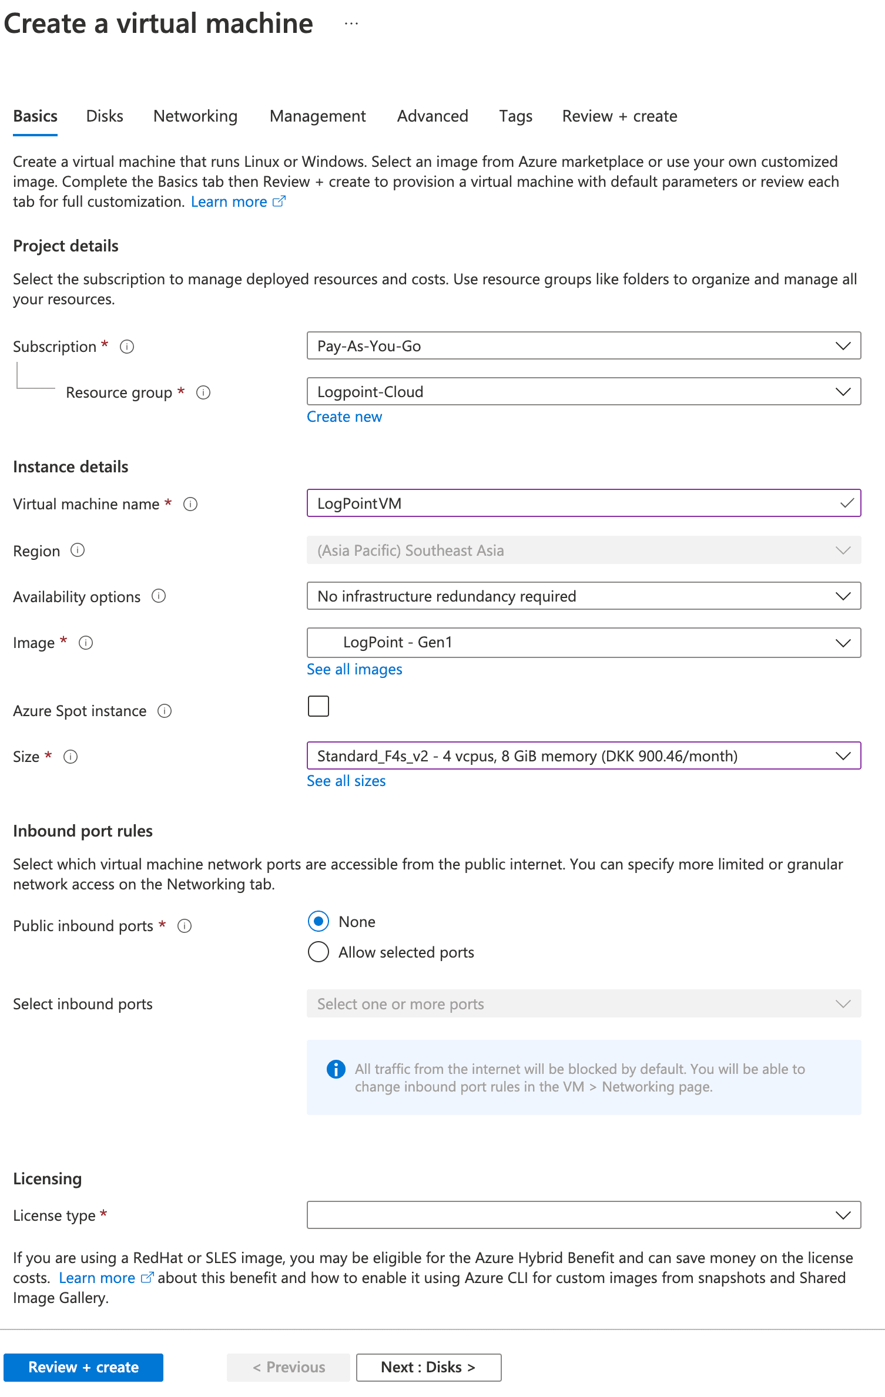
Task: Click the Region info icon
Action: 76,550
